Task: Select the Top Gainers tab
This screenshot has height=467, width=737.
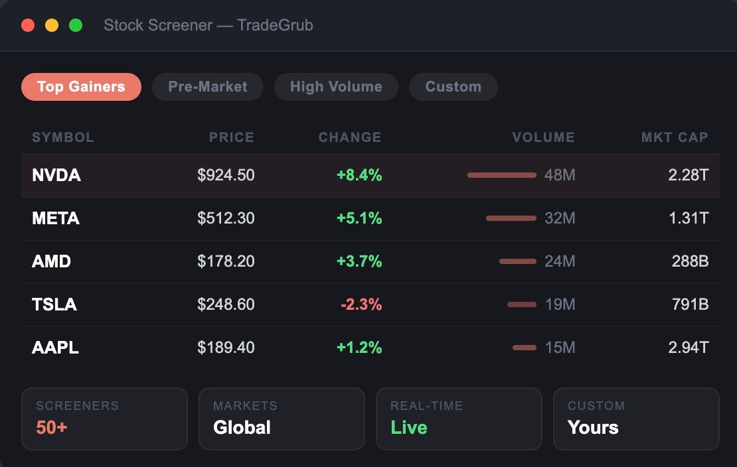Action: [x=81, y=87]
